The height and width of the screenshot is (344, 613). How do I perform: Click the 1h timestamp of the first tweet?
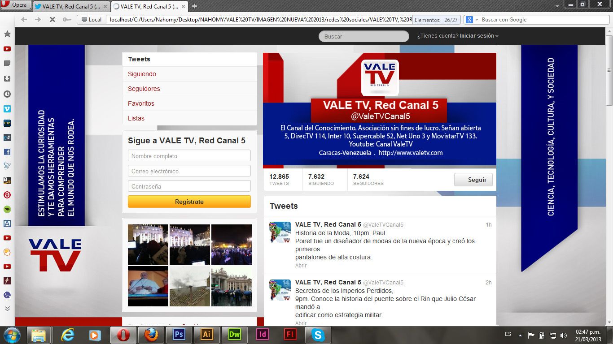pyautogui.click(x=489, y=225)
